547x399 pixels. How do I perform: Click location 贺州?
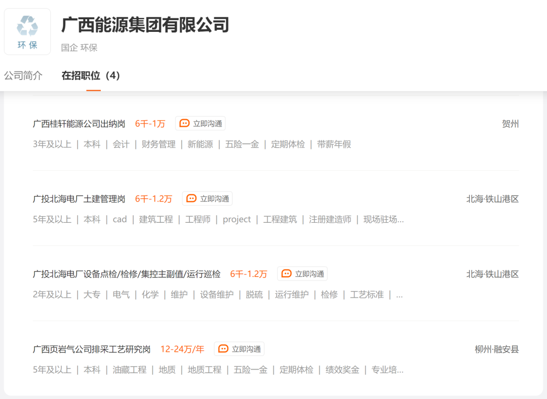coord(511,124)
